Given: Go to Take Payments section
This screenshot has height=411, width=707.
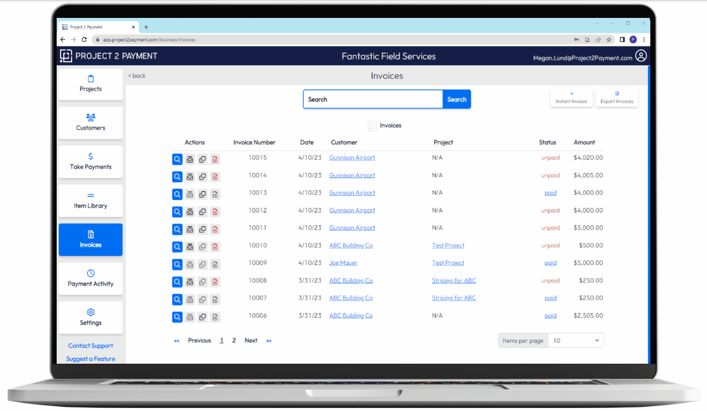Looking at the screenshot, I should (90, 162).
